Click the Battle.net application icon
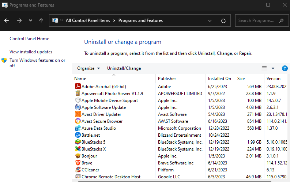The height and width of the screenshot is (182, 290). point(78,135)
